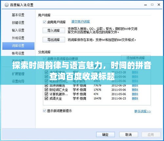
Task: Open 帐号设置 from the sidebar
Action: tap(18, 53)
